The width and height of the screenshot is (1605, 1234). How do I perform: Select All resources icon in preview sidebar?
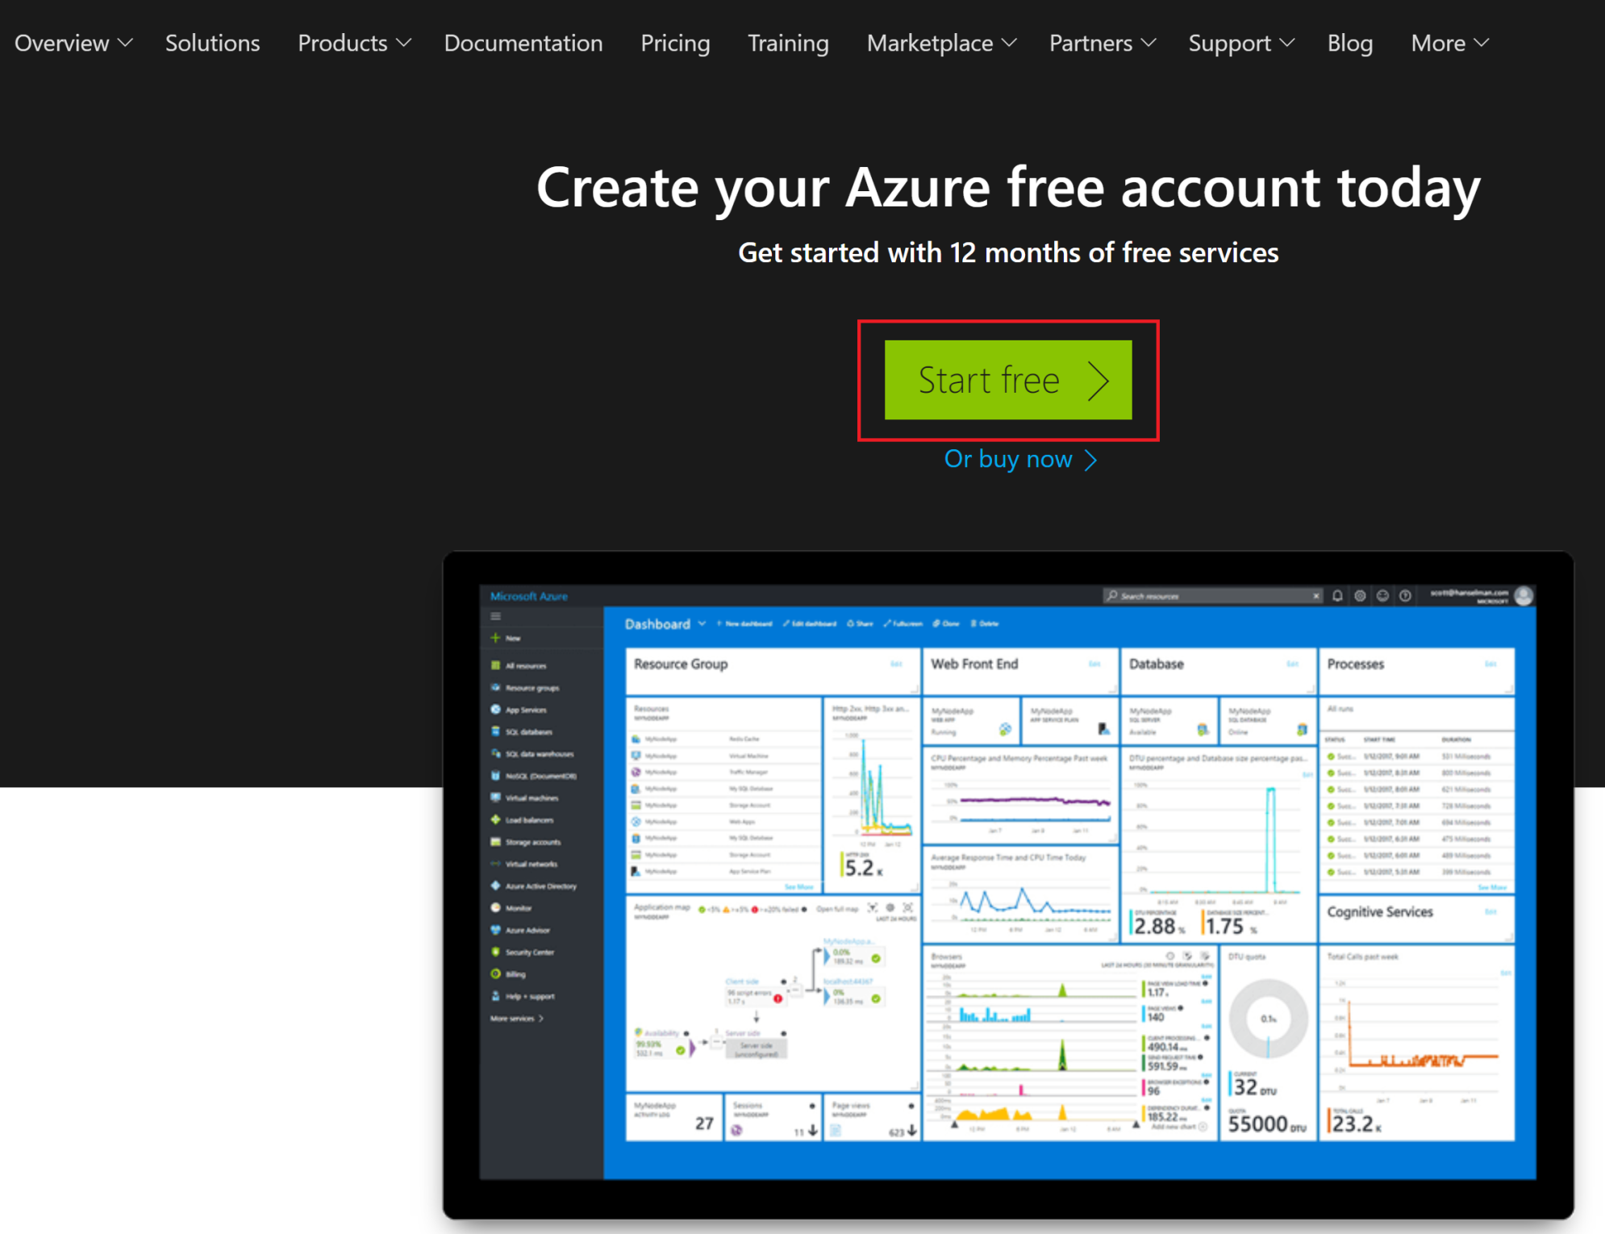click(x=496, y=665)
